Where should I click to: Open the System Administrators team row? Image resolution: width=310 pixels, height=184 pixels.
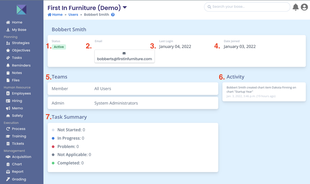(133, 103)
